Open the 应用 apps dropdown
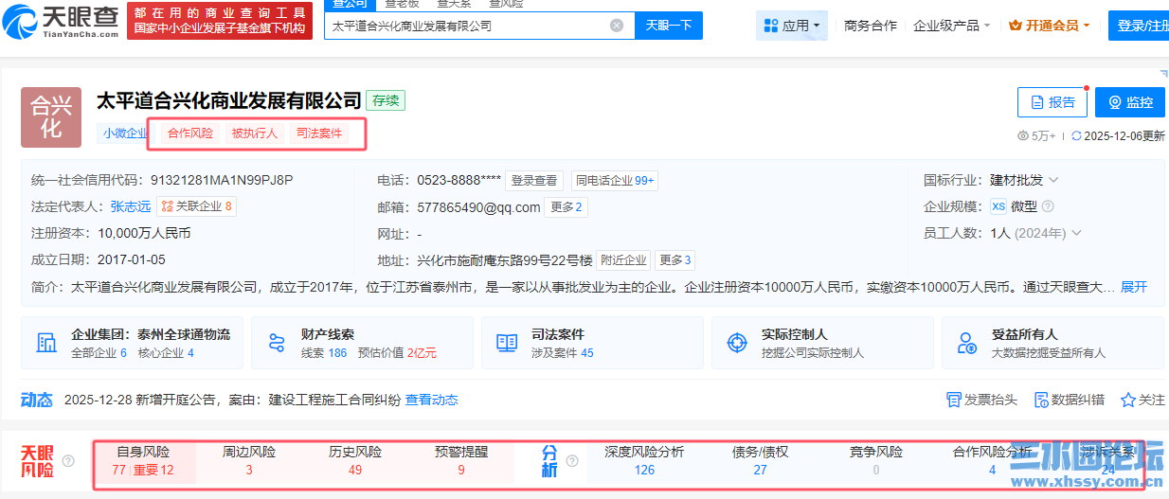 (x=792, y=26)
